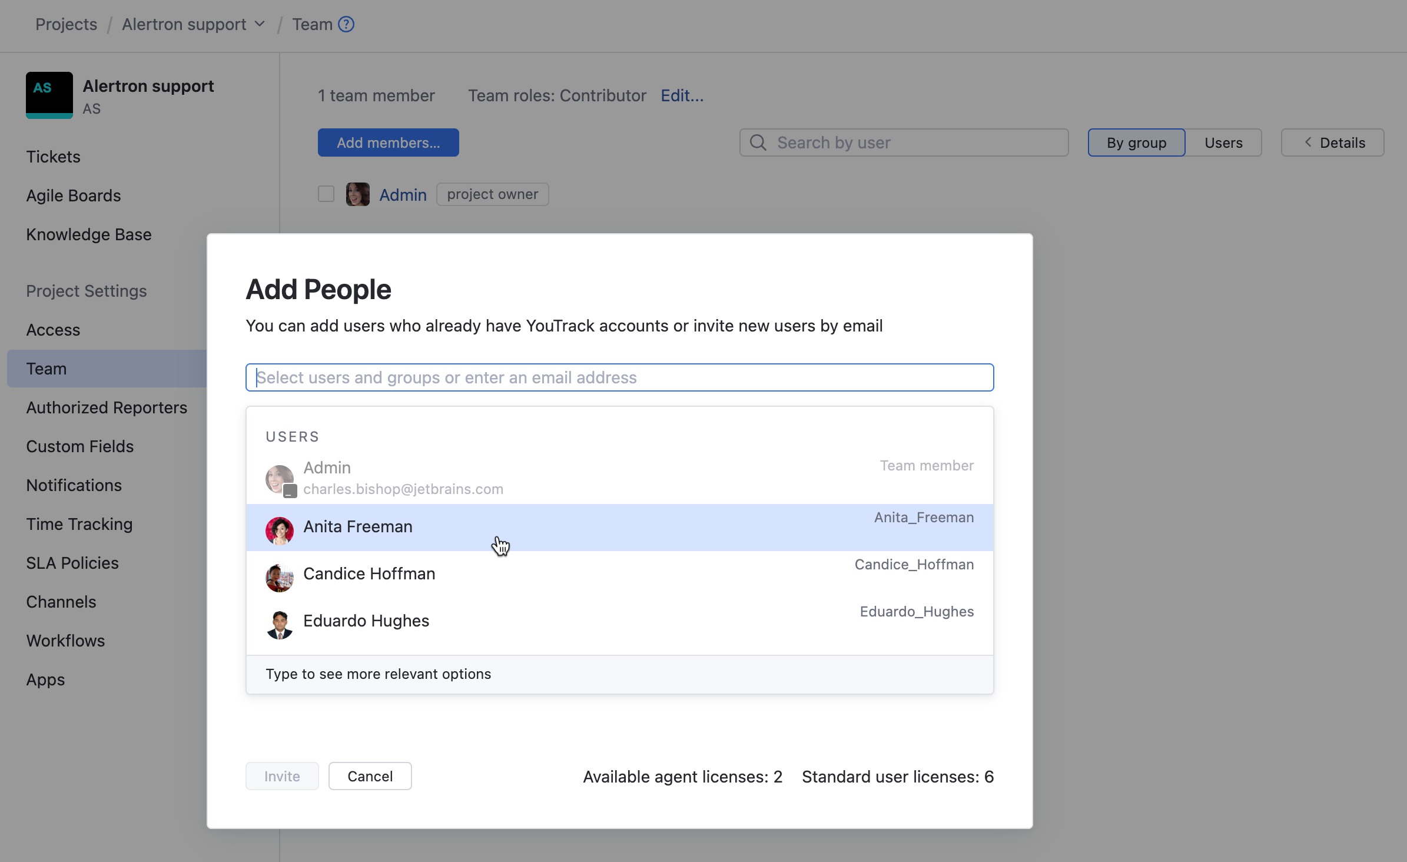Click Eduardo Hughes's avatar
The width and height of the screenshot is (1407, 862).
pos(280,624)
